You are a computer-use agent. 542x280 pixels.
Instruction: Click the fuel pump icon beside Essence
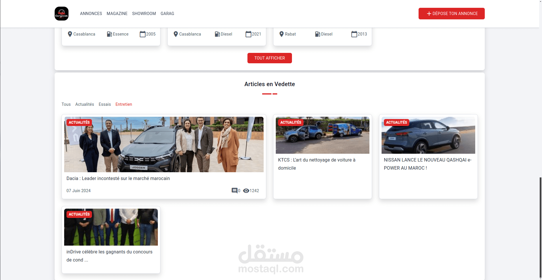(x=109, y=34)
